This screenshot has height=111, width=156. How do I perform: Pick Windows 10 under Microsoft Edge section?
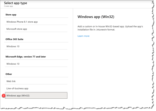[x=36, y=64]
